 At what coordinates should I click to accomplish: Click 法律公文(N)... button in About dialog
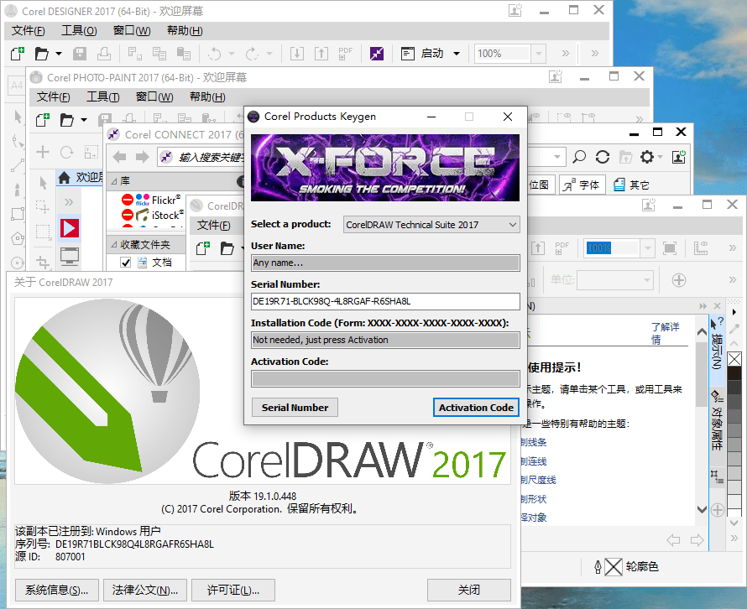(145, 590)
